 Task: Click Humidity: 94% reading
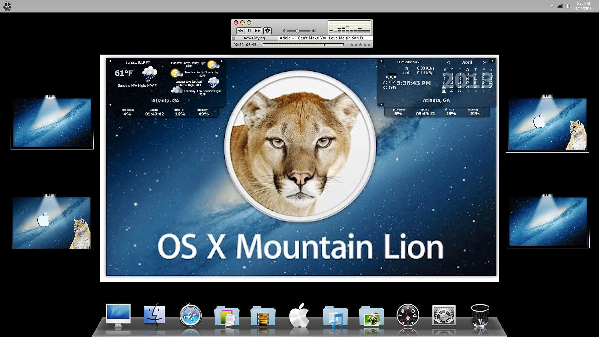(408, 62)
